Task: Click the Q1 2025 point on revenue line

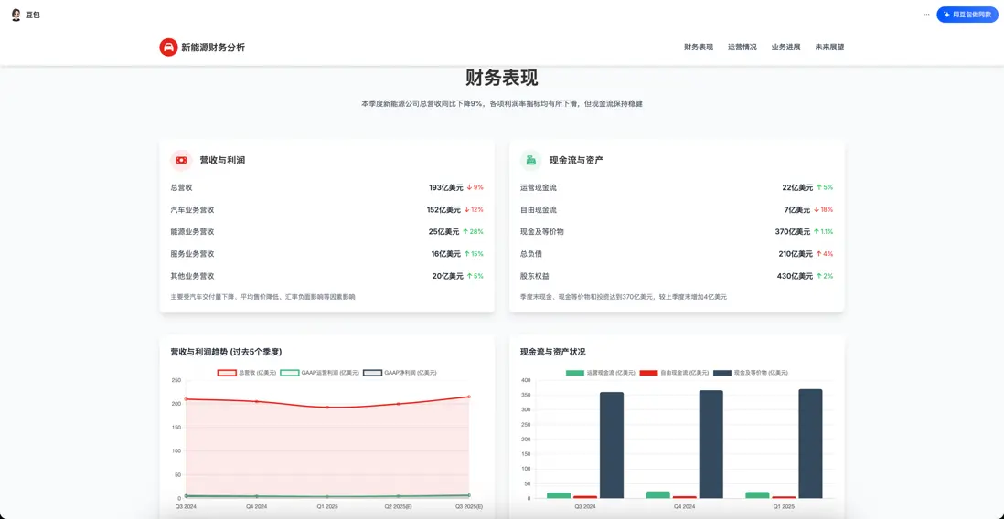Action: tap(328, 407)
